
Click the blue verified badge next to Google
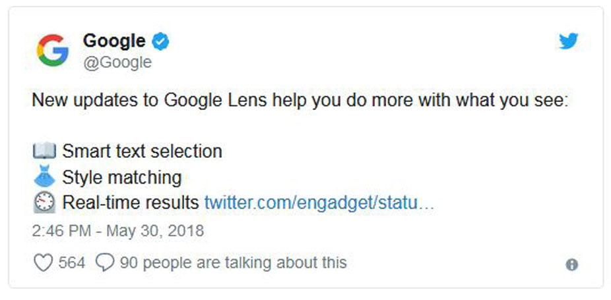pyautogui.click(x=160, y=41)
